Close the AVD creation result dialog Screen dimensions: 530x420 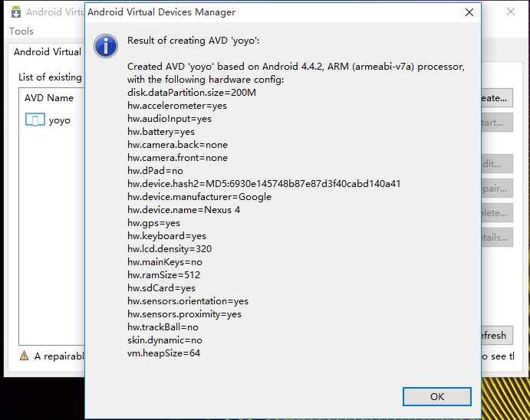(x=469, y=13)
